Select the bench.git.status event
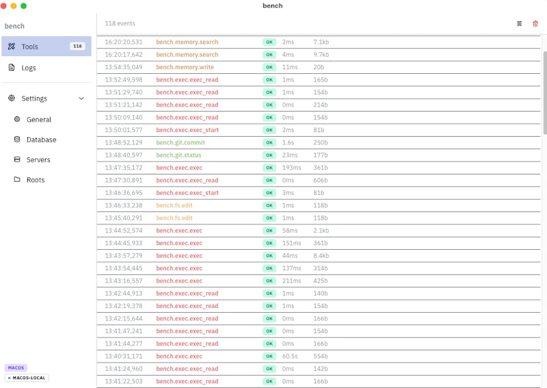This screenshot has height=388, width=547. point(319,155)
